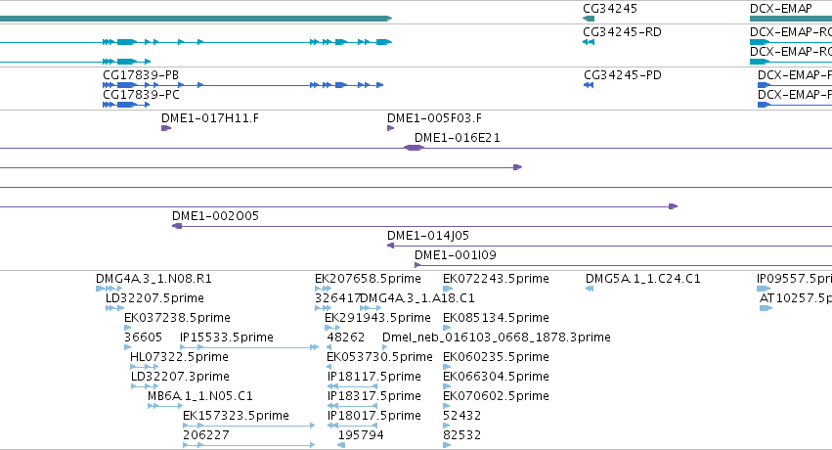The height and width of the screenshot is (450, 832).
Task: Select the DMG4A.3_1.N08.R1 label
Action: tap(153, 279)
